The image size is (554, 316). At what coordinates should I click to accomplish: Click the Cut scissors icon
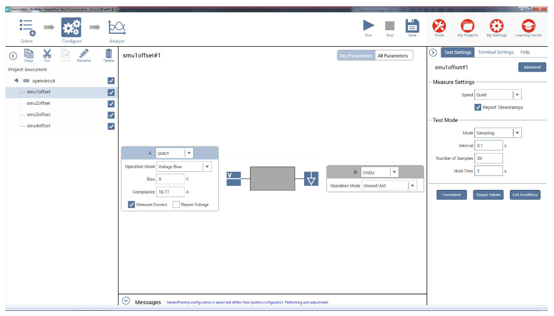[x=47, y=53]
